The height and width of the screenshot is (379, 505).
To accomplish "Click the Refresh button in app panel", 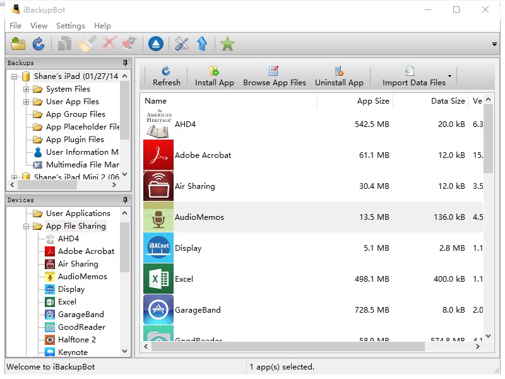I will [x=167, y=76].
